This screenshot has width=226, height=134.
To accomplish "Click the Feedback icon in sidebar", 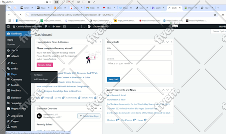I will pyautogui.click(x=8, y=91).
